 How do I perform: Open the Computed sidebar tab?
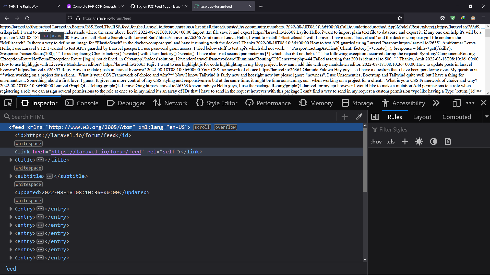(457, 117)
